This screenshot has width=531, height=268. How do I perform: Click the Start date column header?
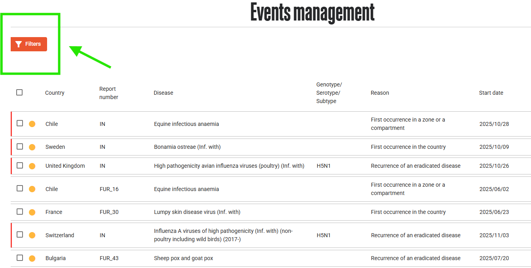[491, 93]
